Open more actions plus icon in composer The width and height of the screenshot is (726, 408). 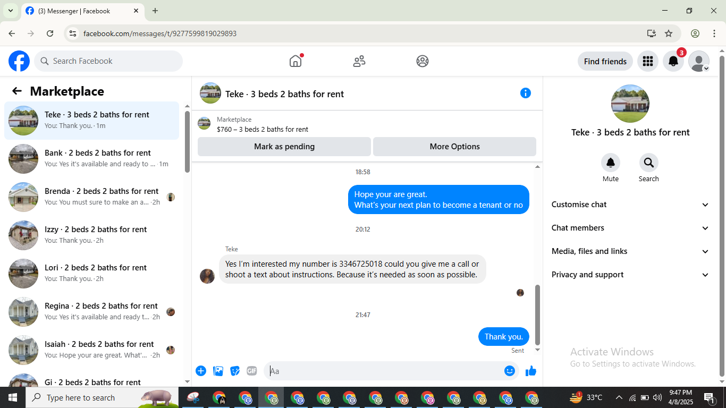201,371
